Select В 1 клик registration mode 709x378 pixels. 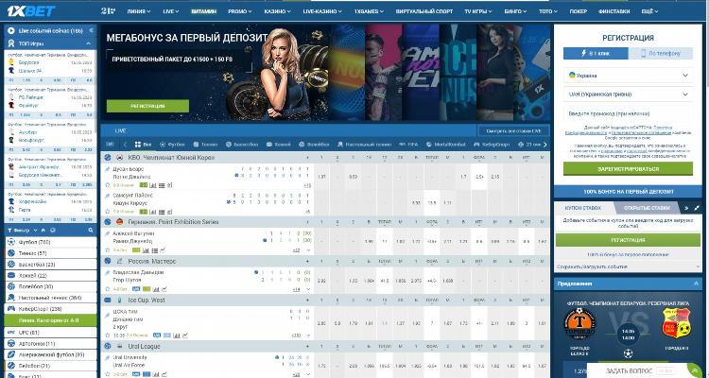tap(596, 53)
